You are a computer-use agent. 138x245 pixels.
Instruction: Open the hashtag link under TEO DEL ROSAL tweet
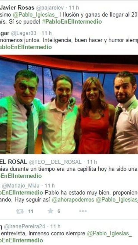point(21,176)
